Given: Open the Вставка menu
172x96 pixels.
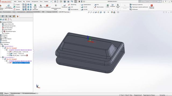Looking at the screenshot, I should 28,2.
